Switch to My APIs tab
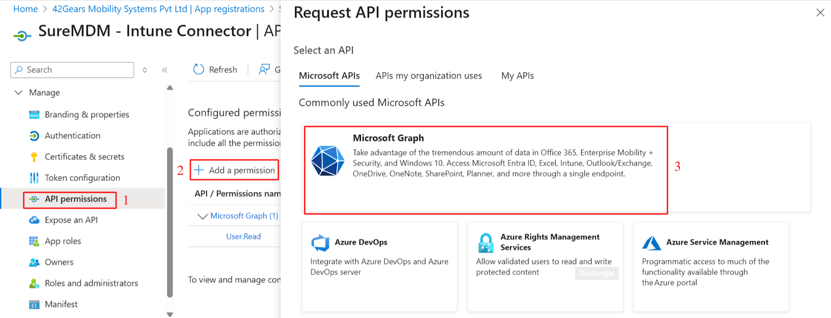Screen dimensions: 831x318 [517, 76]
